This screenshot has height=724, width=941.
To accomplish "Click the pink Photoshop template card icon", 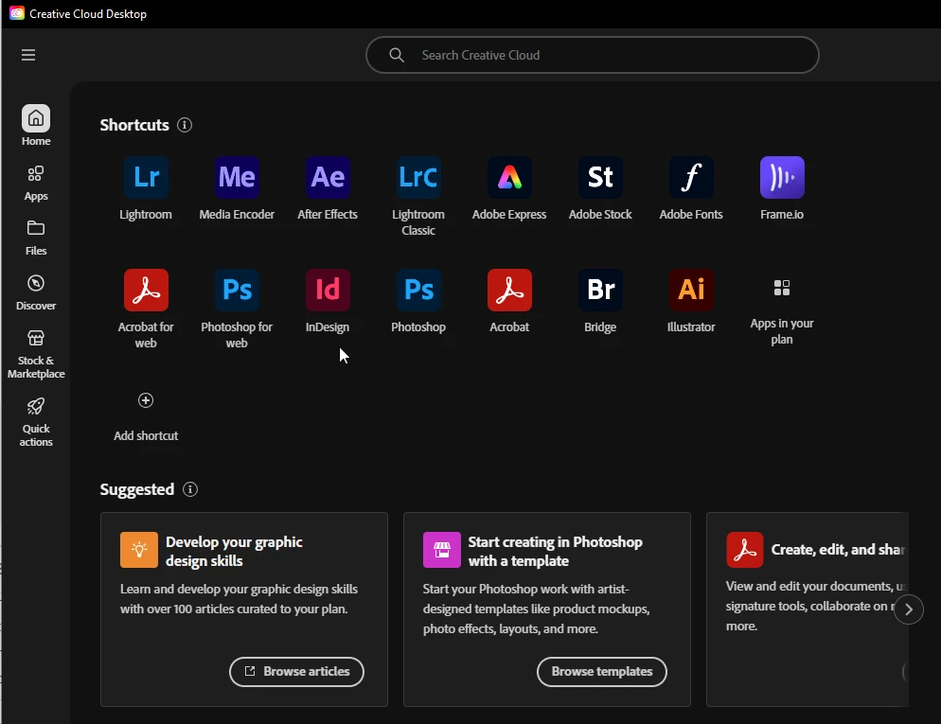I will tap(442, 550).
